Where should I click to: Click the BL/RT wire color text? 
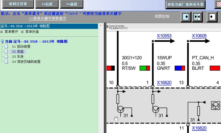(198, 68)
